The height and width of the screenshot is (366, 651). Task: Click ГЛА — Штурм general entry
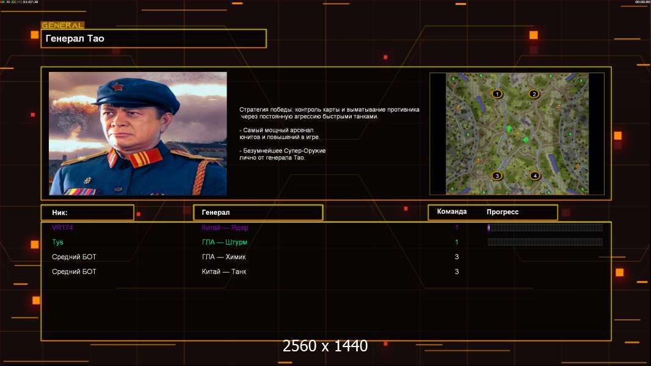tap(224, 242)
